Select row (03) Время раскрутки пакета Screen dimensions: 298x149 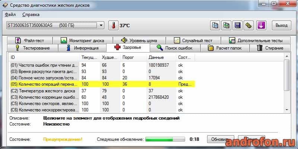(x=102, y=72)
